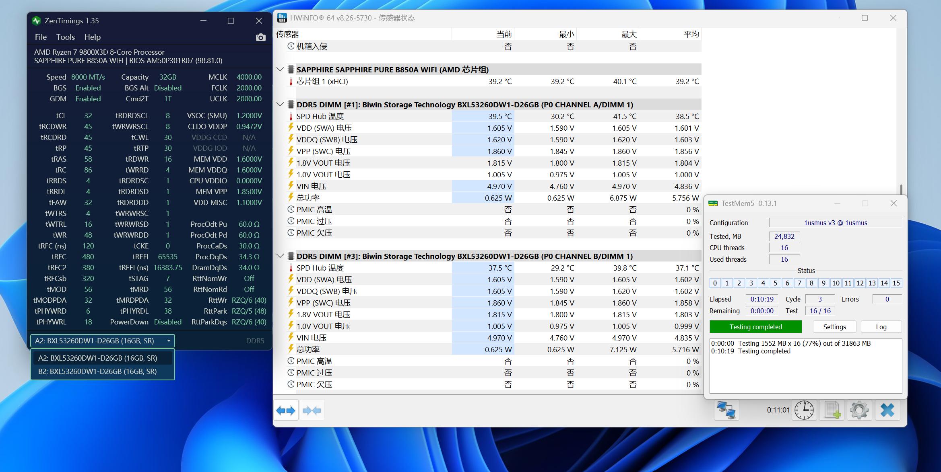Open the ZenTimings Tools menu

66,37
